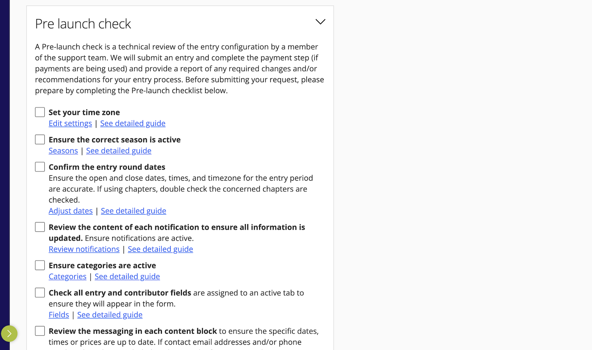
Task: Follow the Adjust dates link
Action: [71, 211]
